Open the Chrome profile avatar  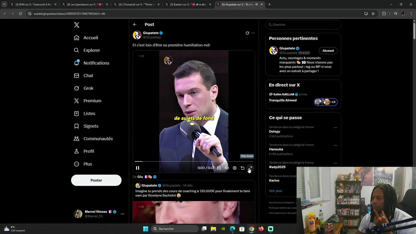[403, 14]
